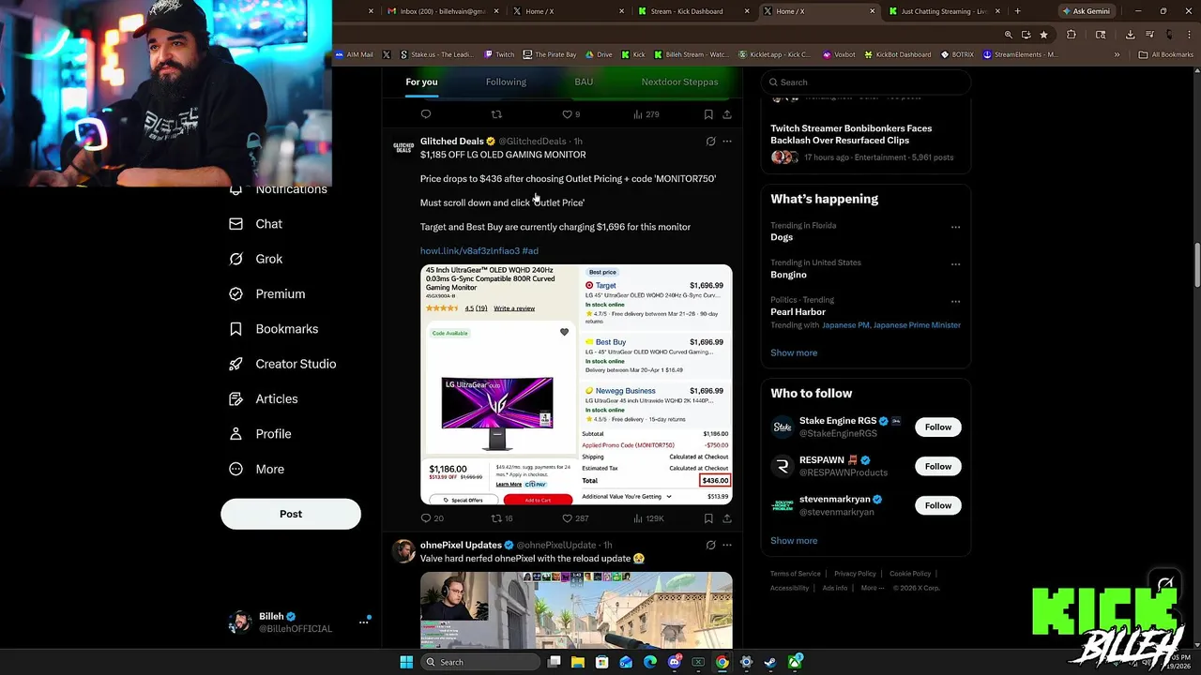The width and height of the screenshot is (1201, 675).
Task: Switch to Nextdoor Steppas feed tab
Action: tap(679, 82)
